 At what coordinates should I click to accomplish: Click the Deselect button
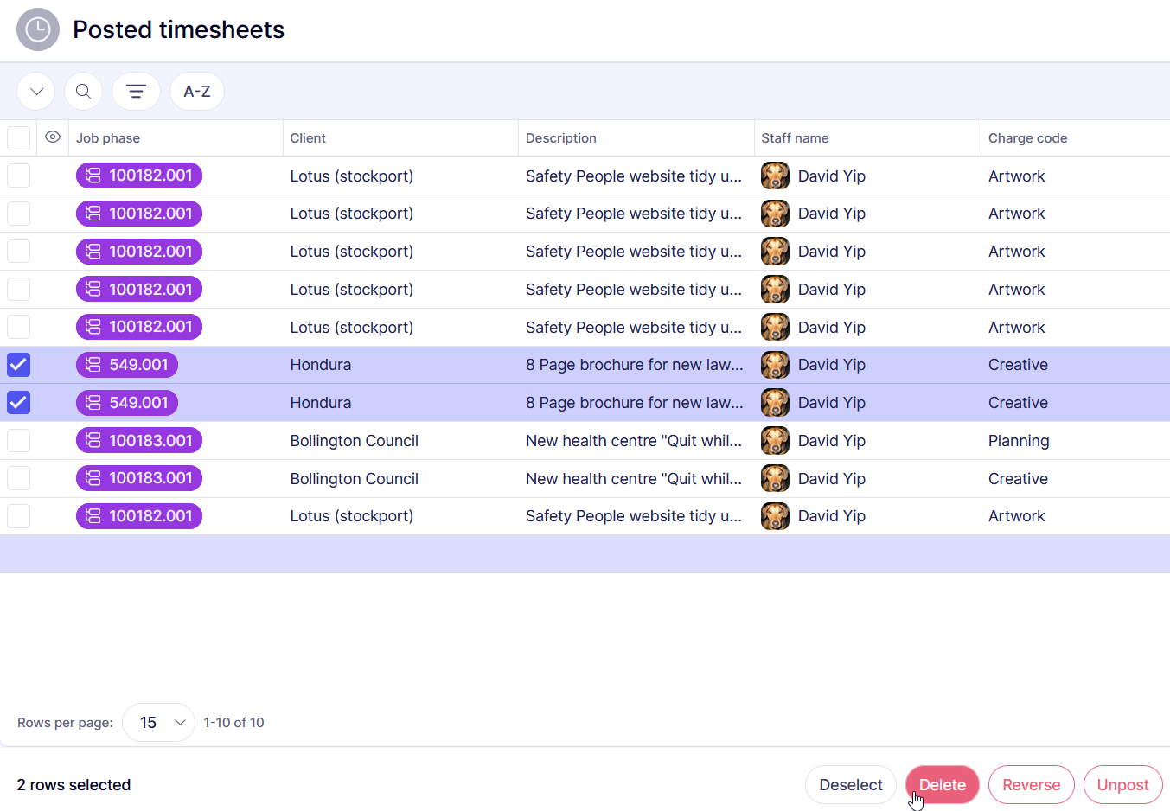coord(850,785)
